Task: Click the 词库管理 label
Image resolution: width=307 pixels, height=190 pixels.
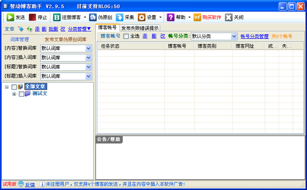Action: point(19,39)
